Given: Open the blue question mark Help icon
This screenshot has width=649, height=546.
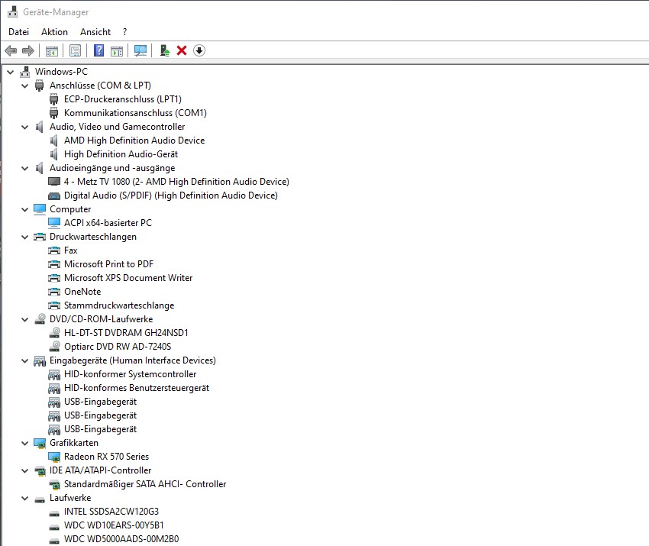Looking at the screenshot, I should coord(99,50).
